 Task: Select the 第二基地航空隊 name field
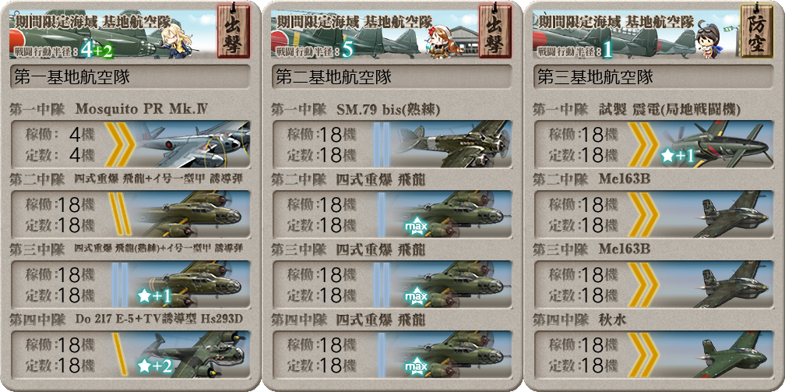pyautogui.click(x=392, y=77)
